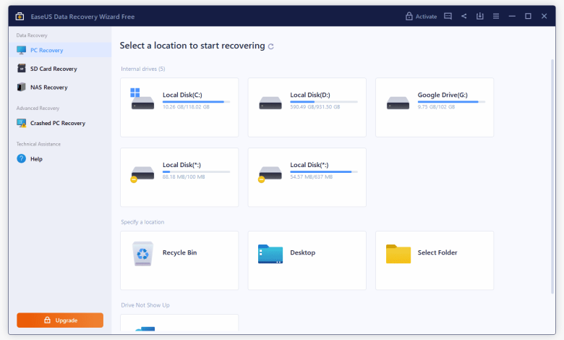Screen dimensions: 564x340
Task: Choose Desktop location label
Action: (x=302, y=252)
